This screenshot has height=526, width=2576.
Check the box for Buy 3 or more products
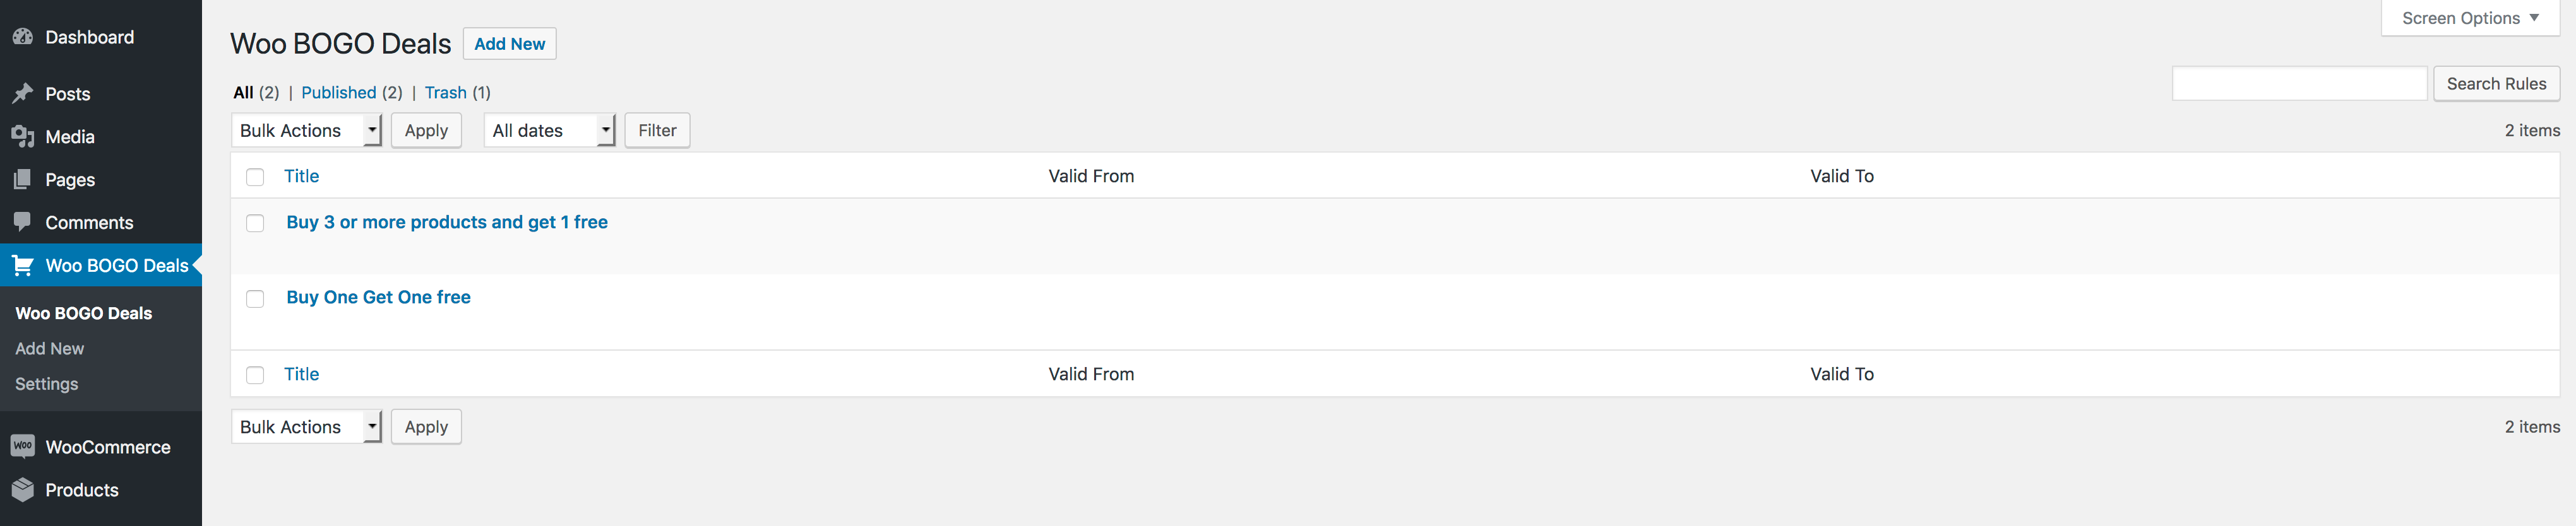click(255, 223)
